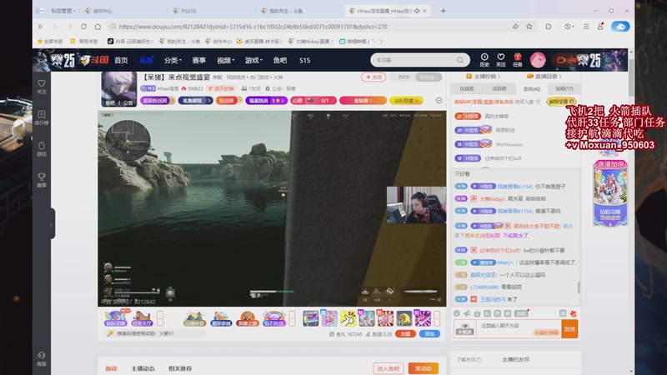
Task: Toggle the cloud button at browser top right
Action: pos(620,27)
